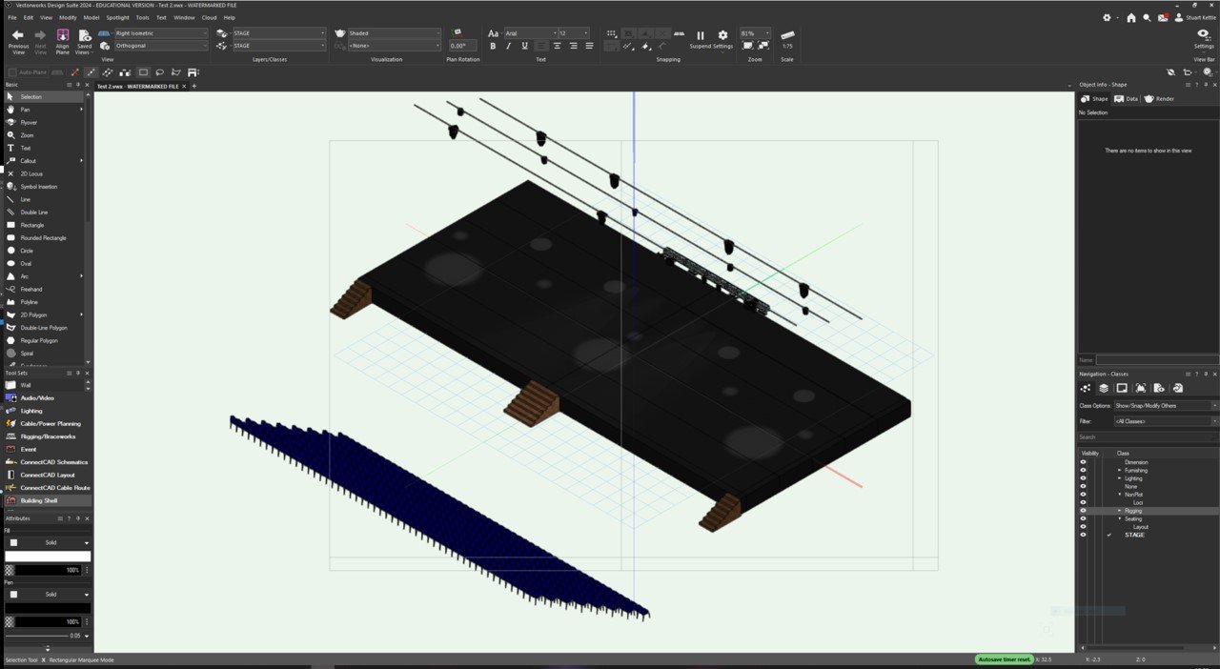The image size is (1220, 669).
Task: Open the Home screen icon
Action: click(x=1130, y=17)
